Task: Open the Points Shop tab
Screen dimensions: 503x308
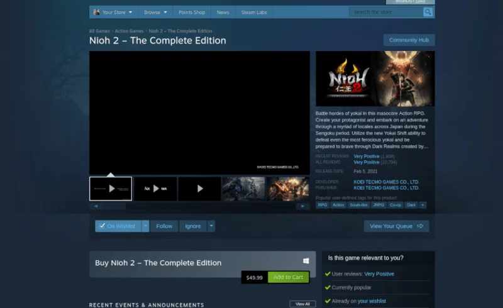Action: (192, 12)
